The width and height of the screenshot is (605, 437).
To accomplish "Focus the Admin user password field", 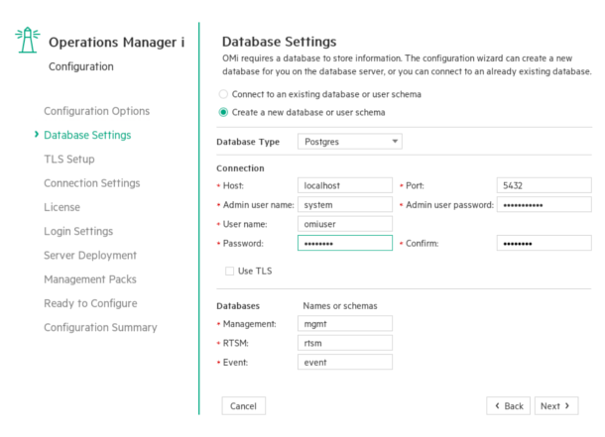I will tap(544, 204).
